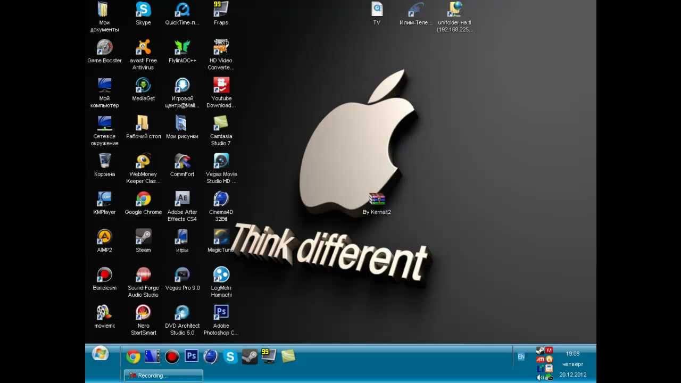Open the Windows Start button
This screenshot has height=383, width=681.
[x=100, y=353]
